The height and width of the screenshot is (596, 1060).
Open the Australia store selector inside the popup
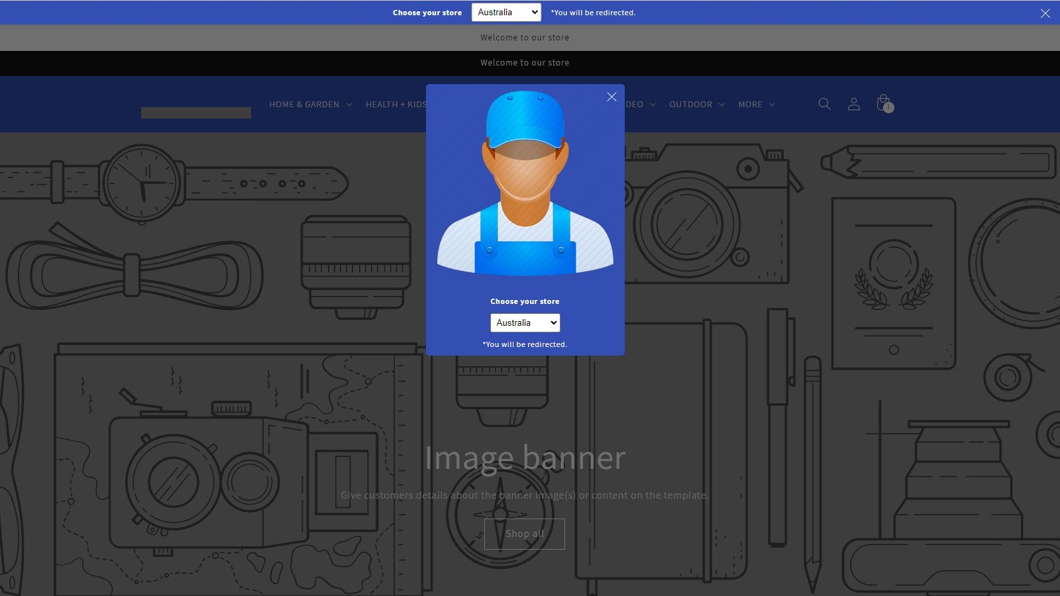point(525,323)
